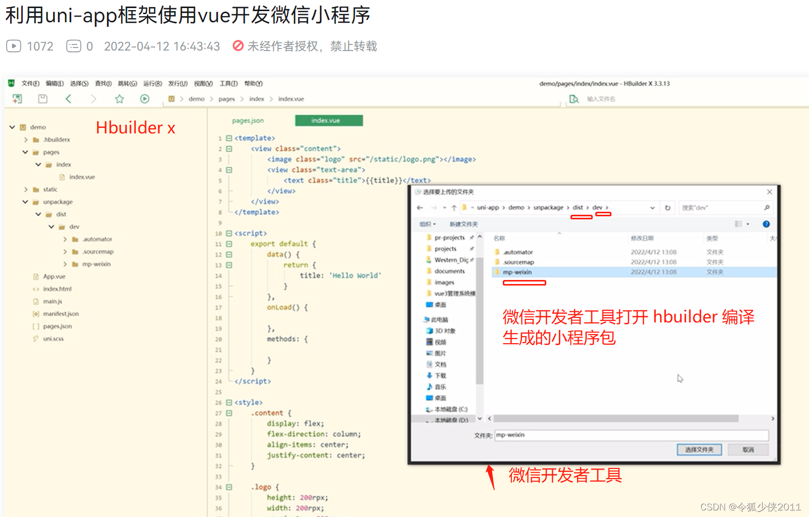The height and width of the screenshot is (517, 809).
Task: Click the dialog search magnifier icon
Action: tap(767, 208)
